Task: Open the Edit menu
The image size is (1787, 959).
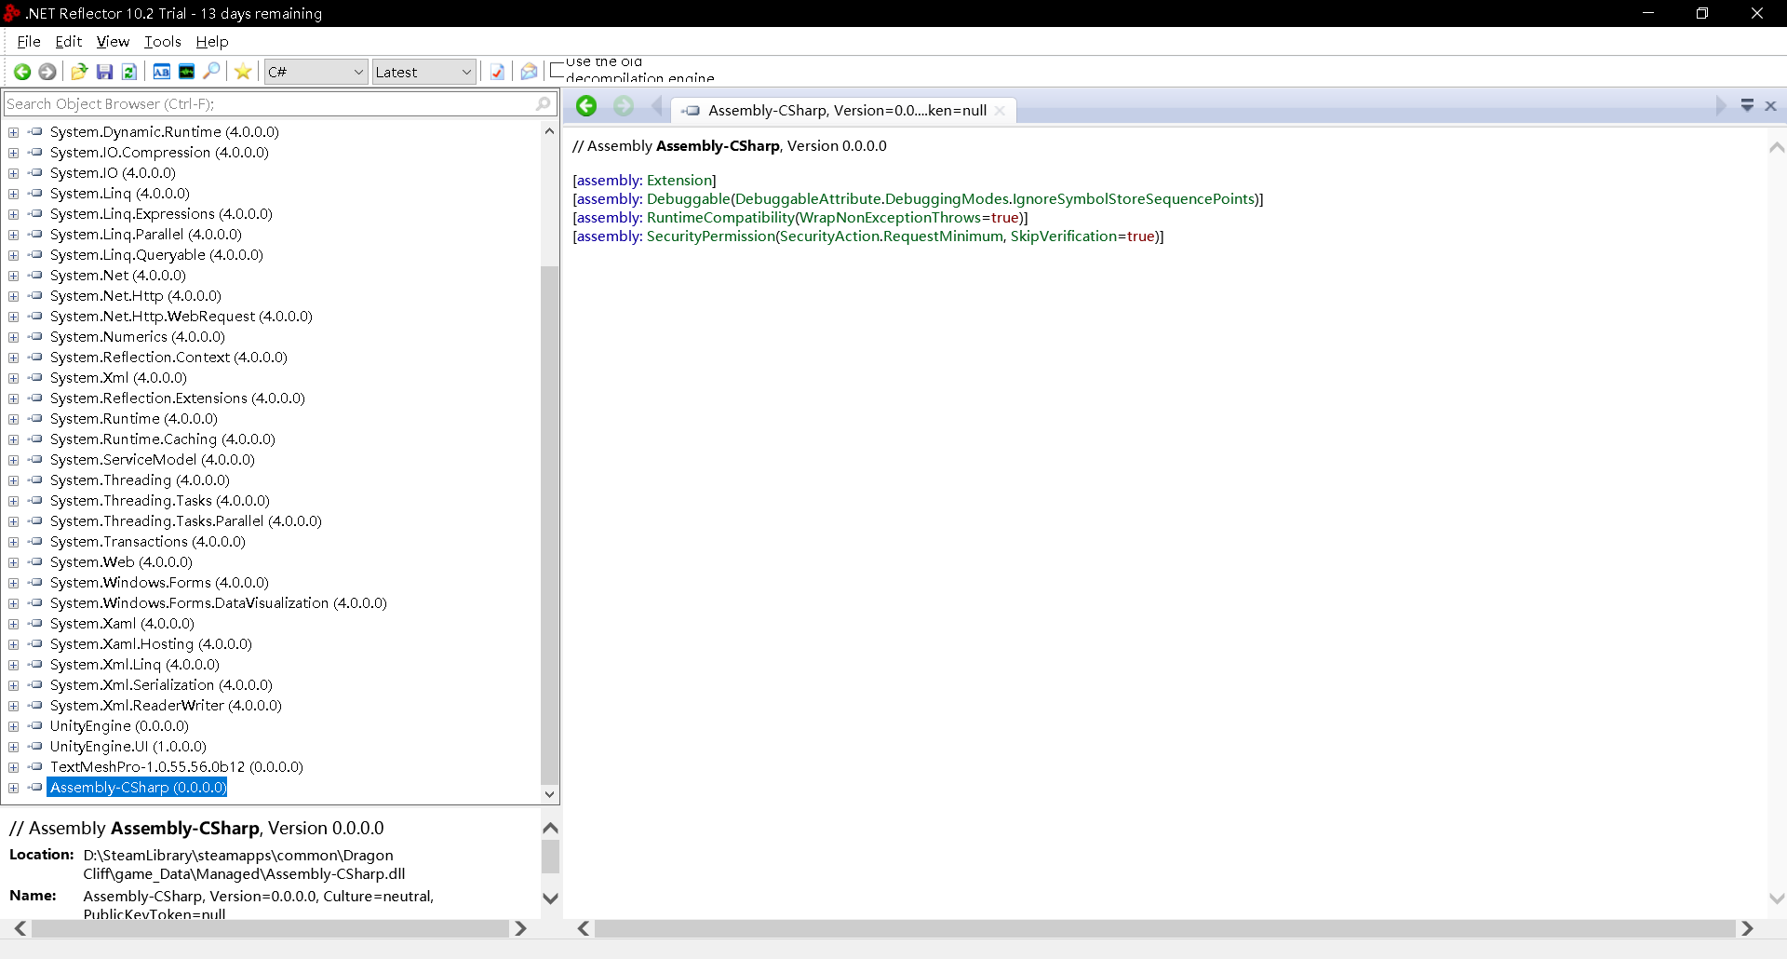Action: [69, 41]
